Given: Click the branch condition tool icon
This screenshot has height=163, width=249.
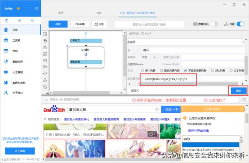Looking at the screenshot, I should click(x=45, y=80).
